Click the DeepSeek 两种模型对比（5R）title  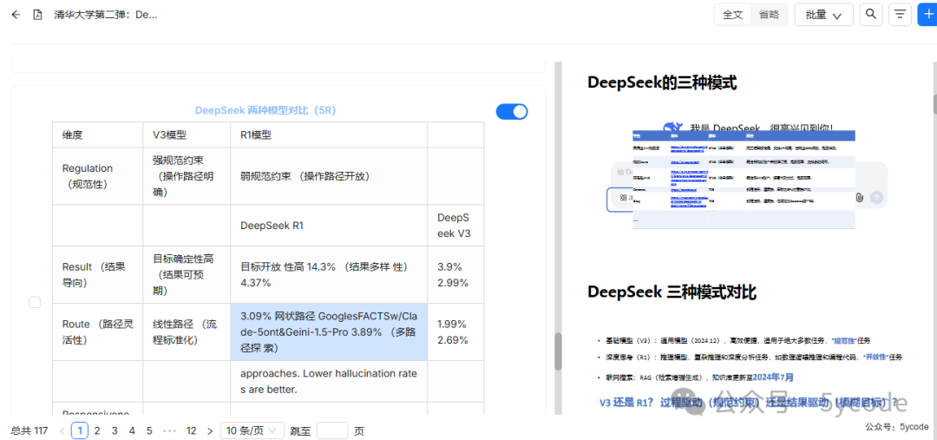tap(265, 110)
